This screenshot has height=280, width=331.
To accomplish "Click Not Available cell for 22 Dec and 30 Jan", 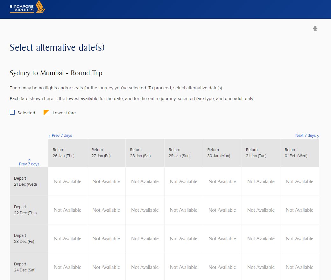I will (222, 210).
